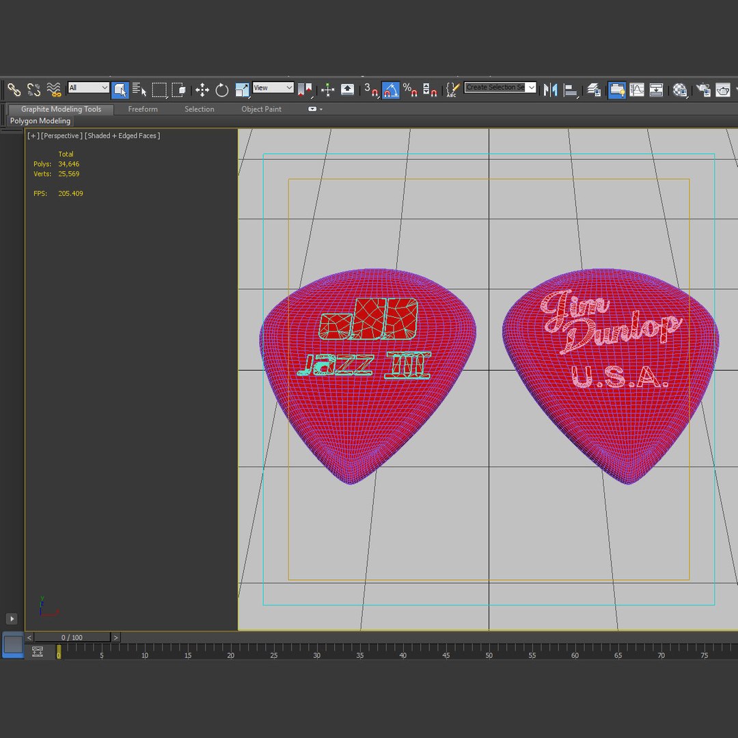Open the Select by Name dialog
Viewport: 738px width, 738px height.
[x=139, y=90]
